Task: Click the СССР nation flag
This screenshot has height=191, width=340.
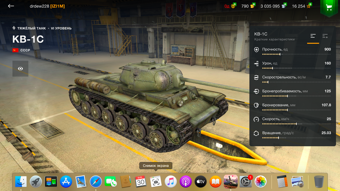Action: tap(15, 50)
